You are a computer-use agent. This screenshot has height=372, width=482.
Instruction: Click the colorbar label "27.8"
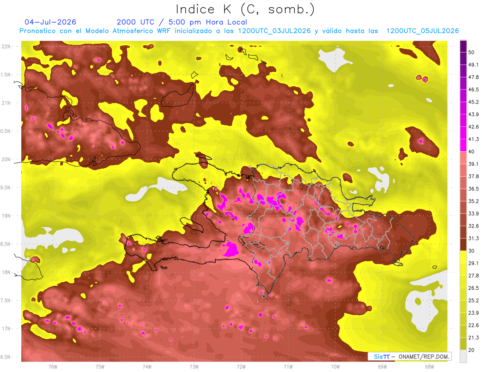click(x=474, y=276)
